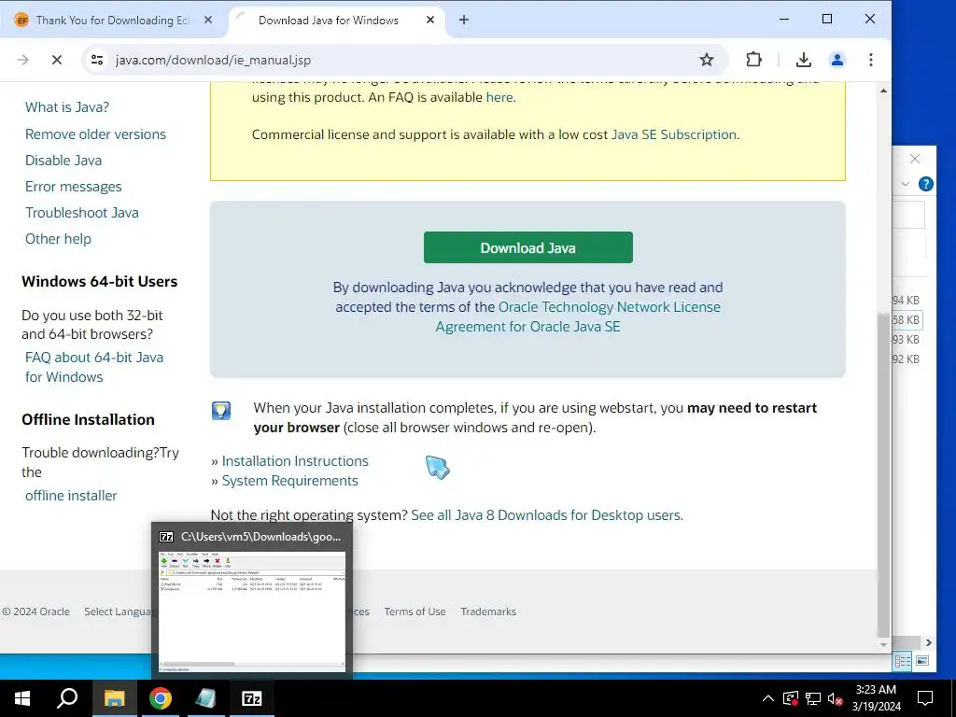
Task: Open the Windows Start menu
Action: pos(22,698)
